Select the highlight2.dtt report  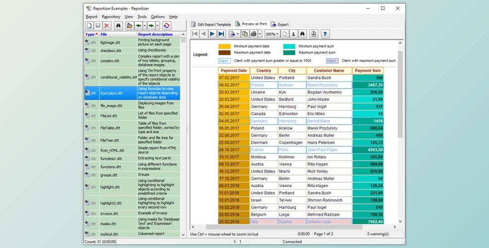(x=132, y=203)
